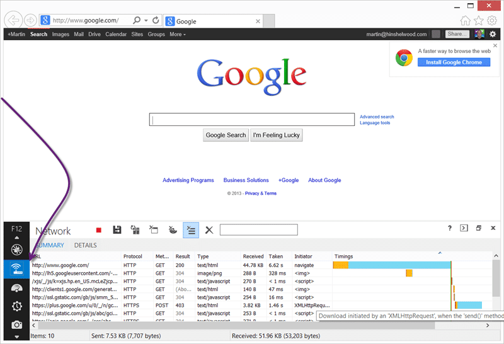The height and width of the screenshot is (344, 504).
Task: Export captured traffic with save icon
Action: tap(117, 230)
